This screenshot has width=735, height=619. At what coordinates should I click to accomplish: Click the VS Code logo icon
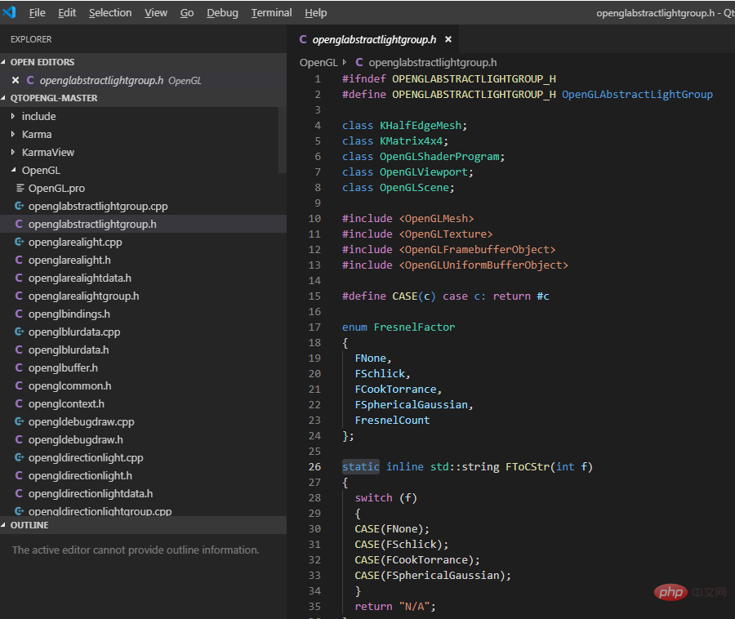coord(9,12)
